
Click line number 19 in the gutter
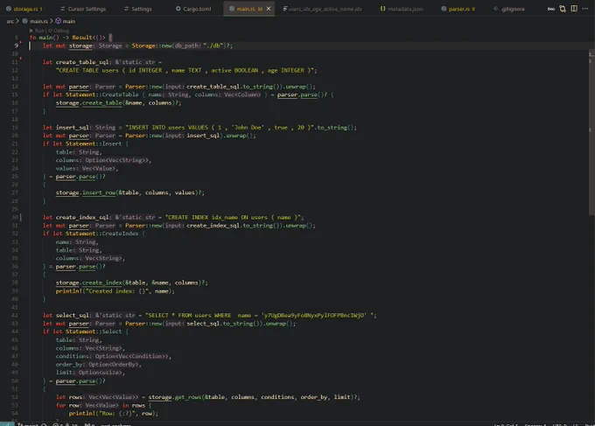coord(15,128)
